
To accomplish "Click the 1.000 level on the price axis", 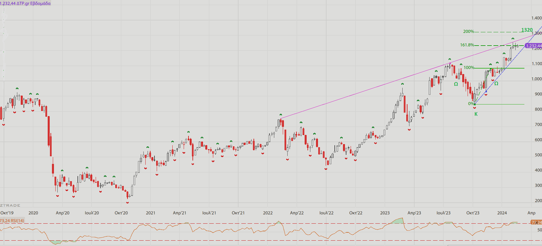I will coord(536,79).
